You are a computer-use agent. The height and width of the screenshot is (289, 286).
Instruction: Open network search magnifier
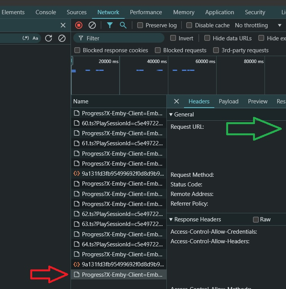(123, 25)
